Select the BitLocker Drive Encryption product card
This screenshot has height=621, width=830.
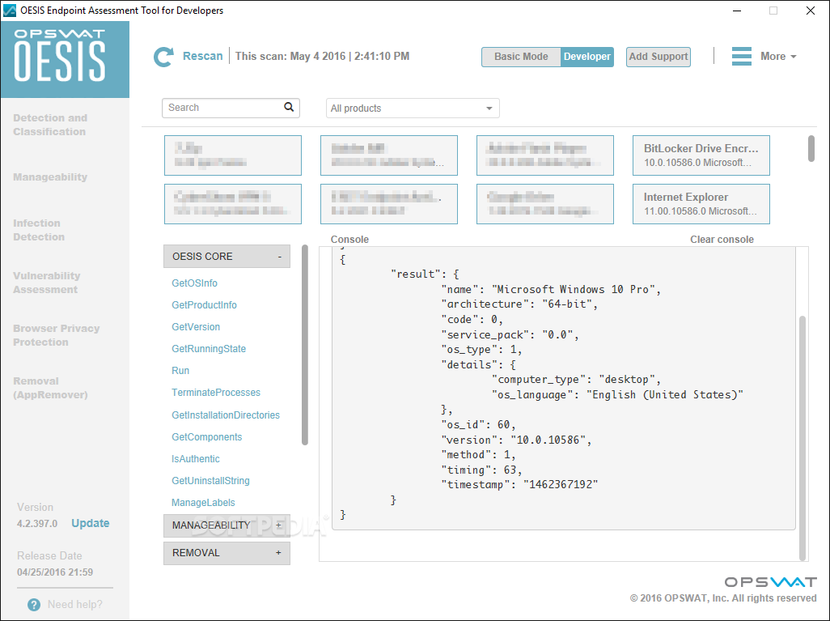[701, 155]
